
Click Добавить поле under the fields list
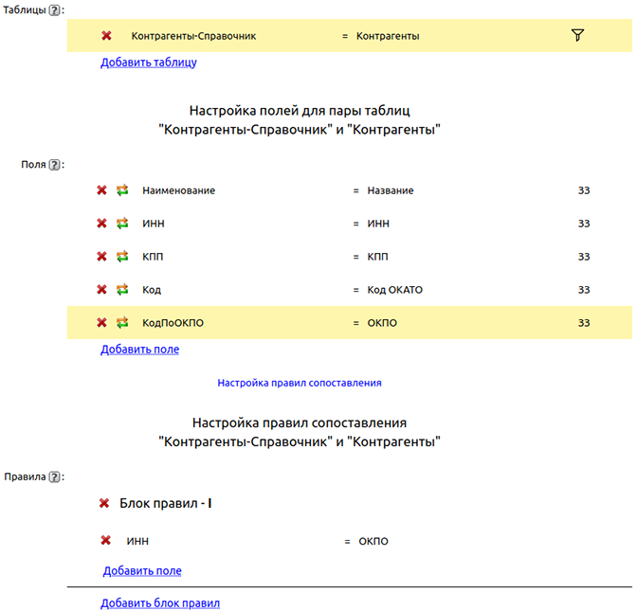139,350
